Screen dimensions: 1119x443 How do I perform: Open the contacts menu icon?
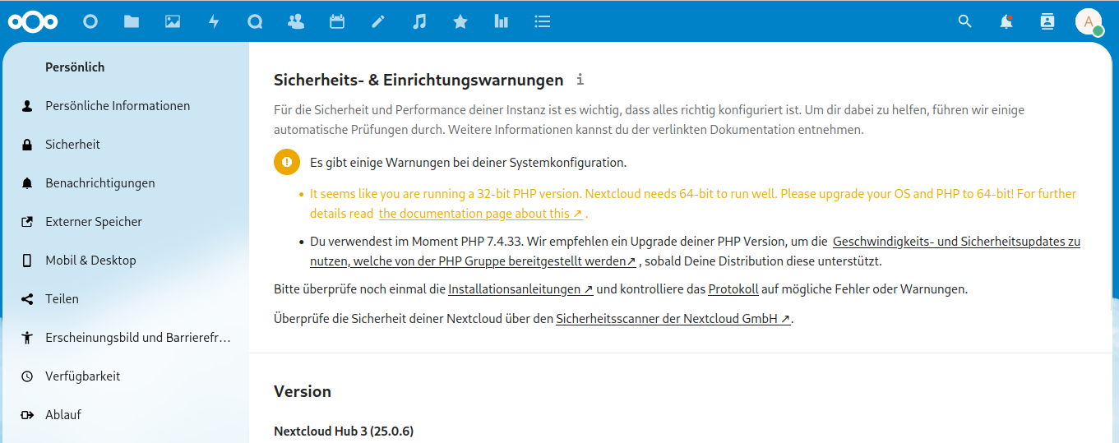pyautogui.click(x=1047, y=21)
